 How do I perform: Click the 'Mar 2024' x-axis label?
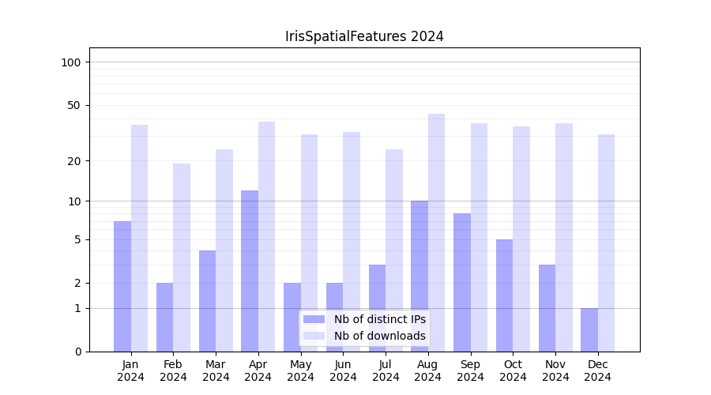pos(216,371)
